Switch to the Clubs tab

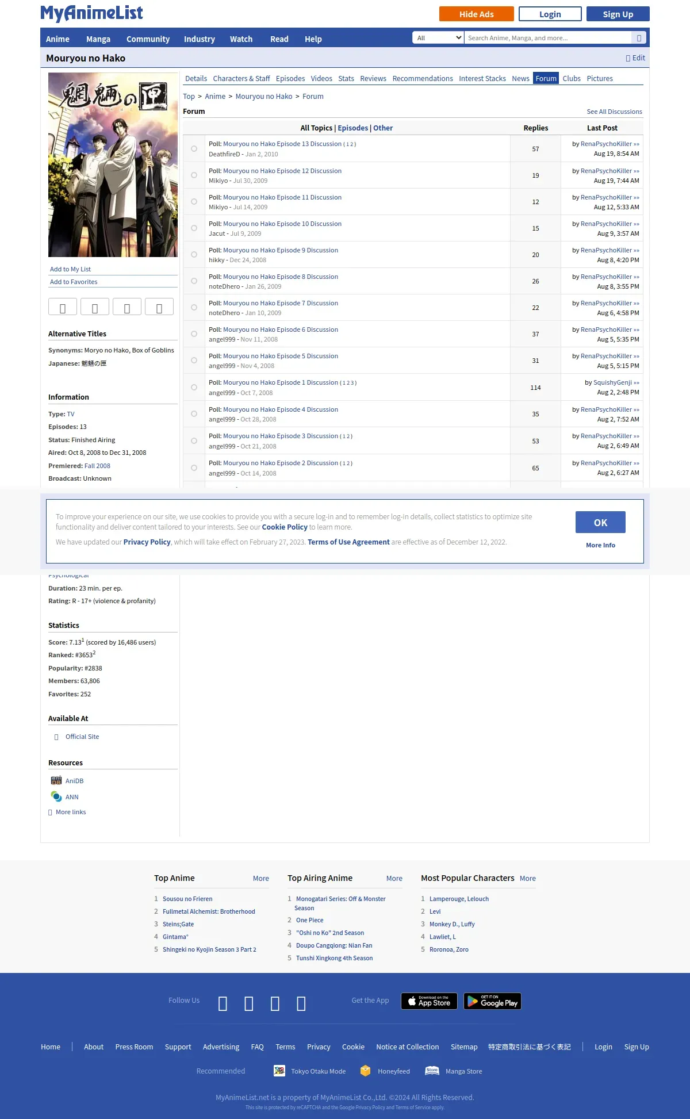tap(572, 79)
